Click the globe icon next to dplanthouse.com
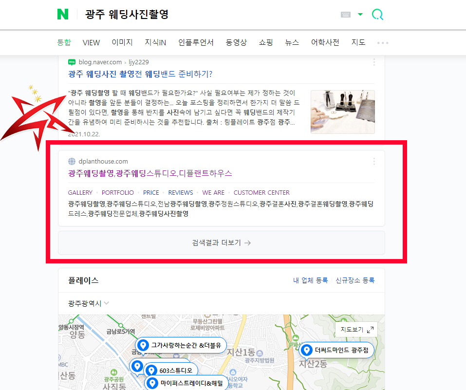This screenshot has height=390, width=466. (72, 162)
